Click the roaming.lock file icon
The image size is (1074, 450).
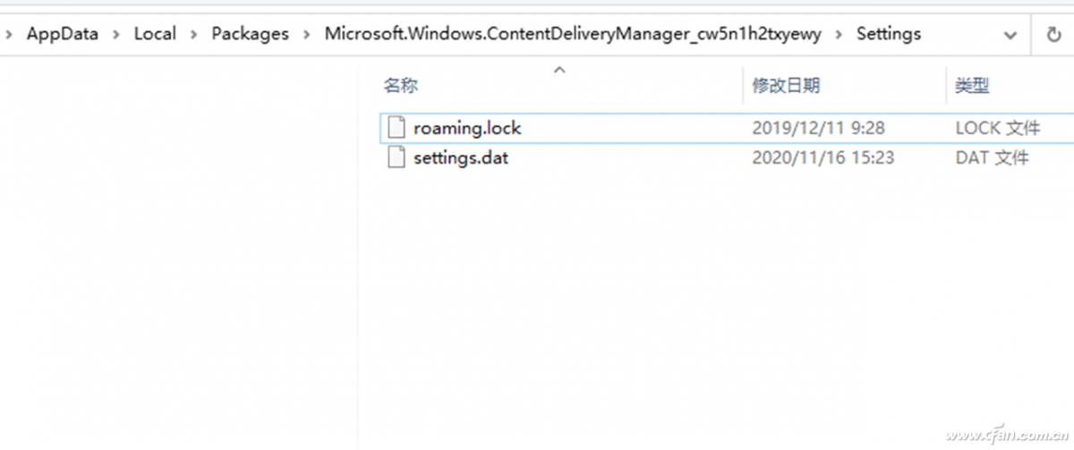pos(396,128)
